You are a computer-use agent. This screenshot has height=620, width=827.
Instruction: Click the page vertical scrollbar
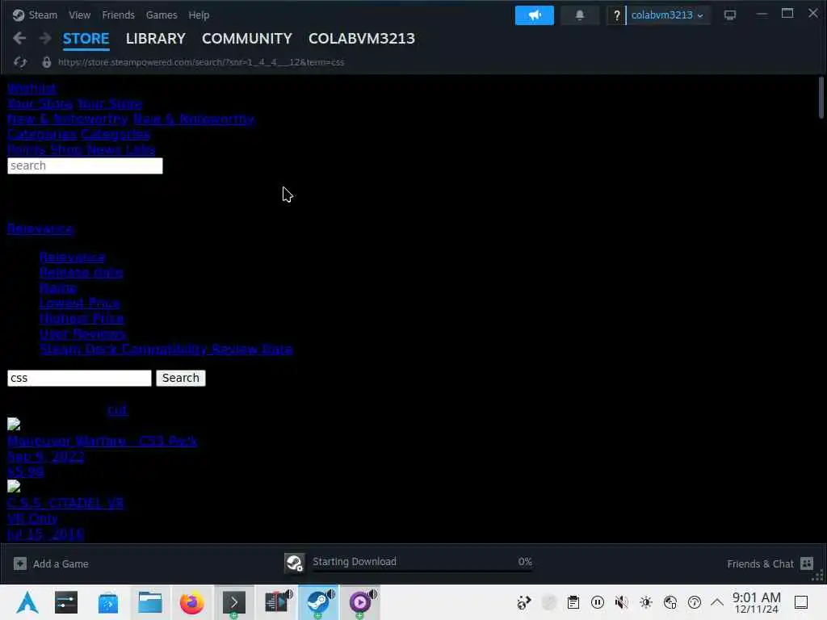click(x=821, y=98)
